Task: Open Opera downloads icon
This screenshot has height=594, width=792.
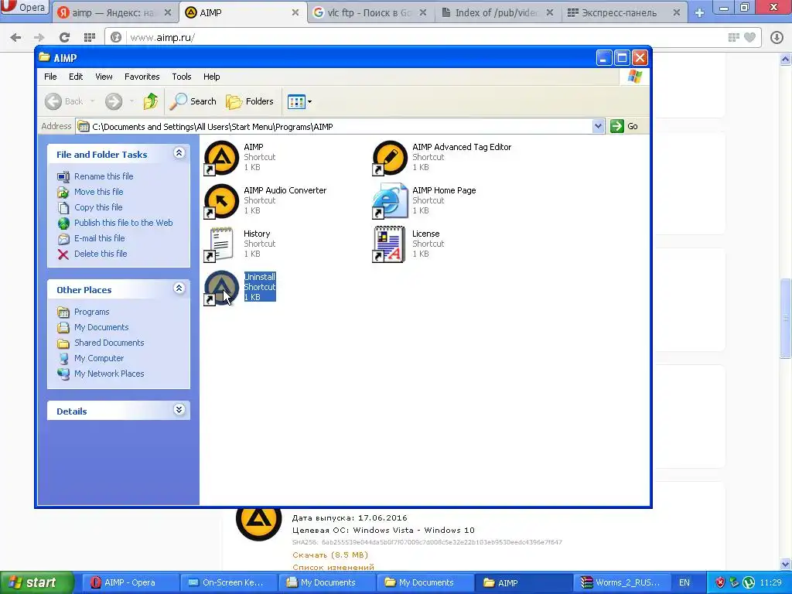Action: point(777,37)
